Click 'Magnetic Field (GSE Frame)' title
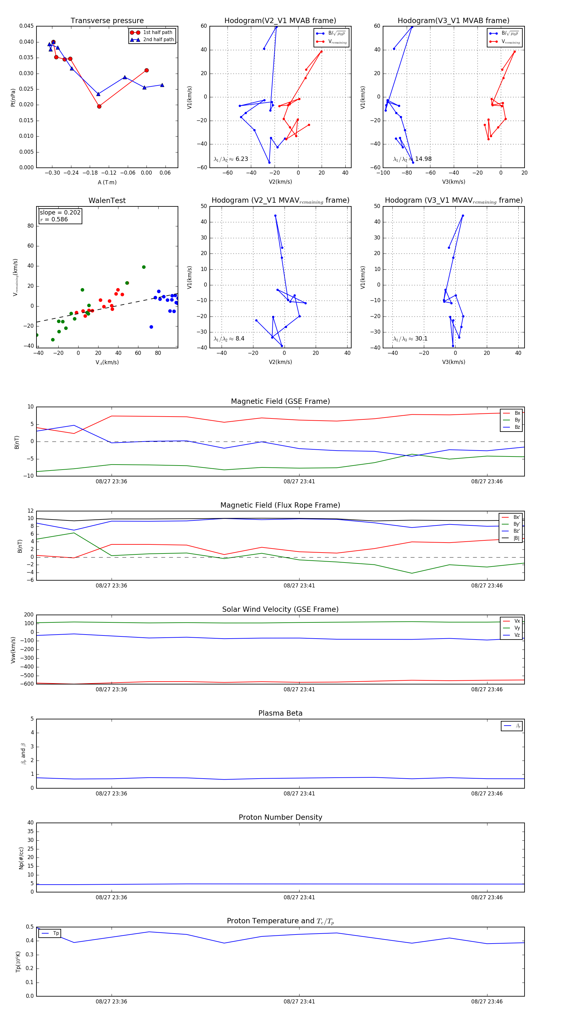Image resolution: width=561 pixels, height=1029 pixels. (x=280, y=401)
